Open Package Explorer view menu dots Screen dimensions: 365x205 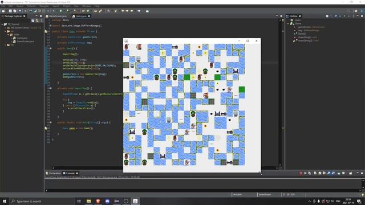42,20
